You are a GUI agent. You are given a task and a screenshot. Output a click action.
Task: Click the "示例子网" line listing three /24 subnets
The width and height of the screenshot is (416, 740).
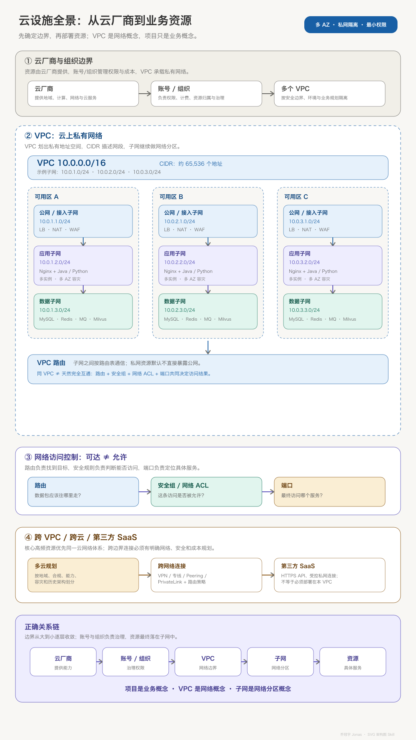(99, 172)
